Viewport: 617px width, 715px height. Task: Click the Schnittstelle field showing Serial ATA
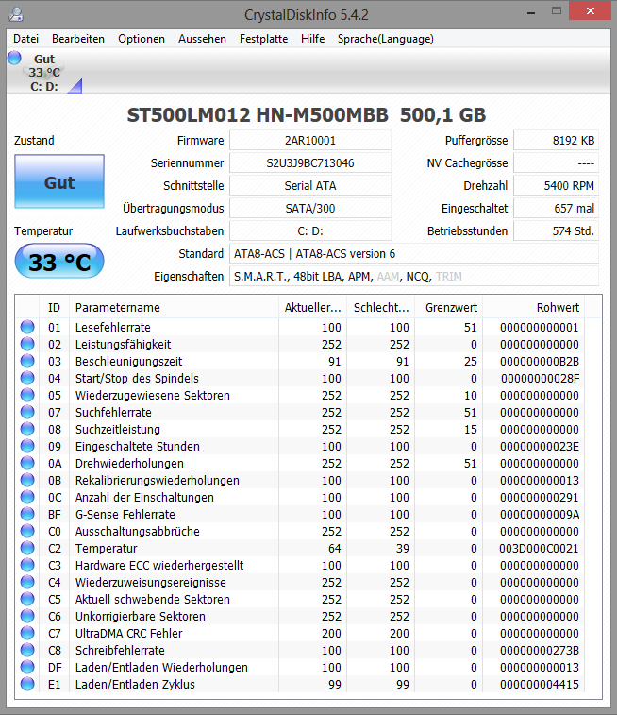[x=310, y=185]
